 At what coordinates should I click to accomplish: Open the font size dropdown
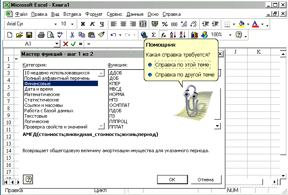72,24
